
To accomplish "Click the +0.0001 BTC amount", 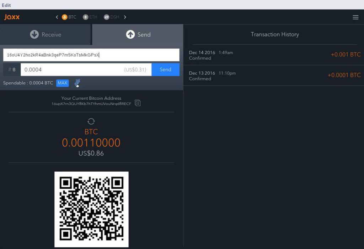I will pos(344,75).
